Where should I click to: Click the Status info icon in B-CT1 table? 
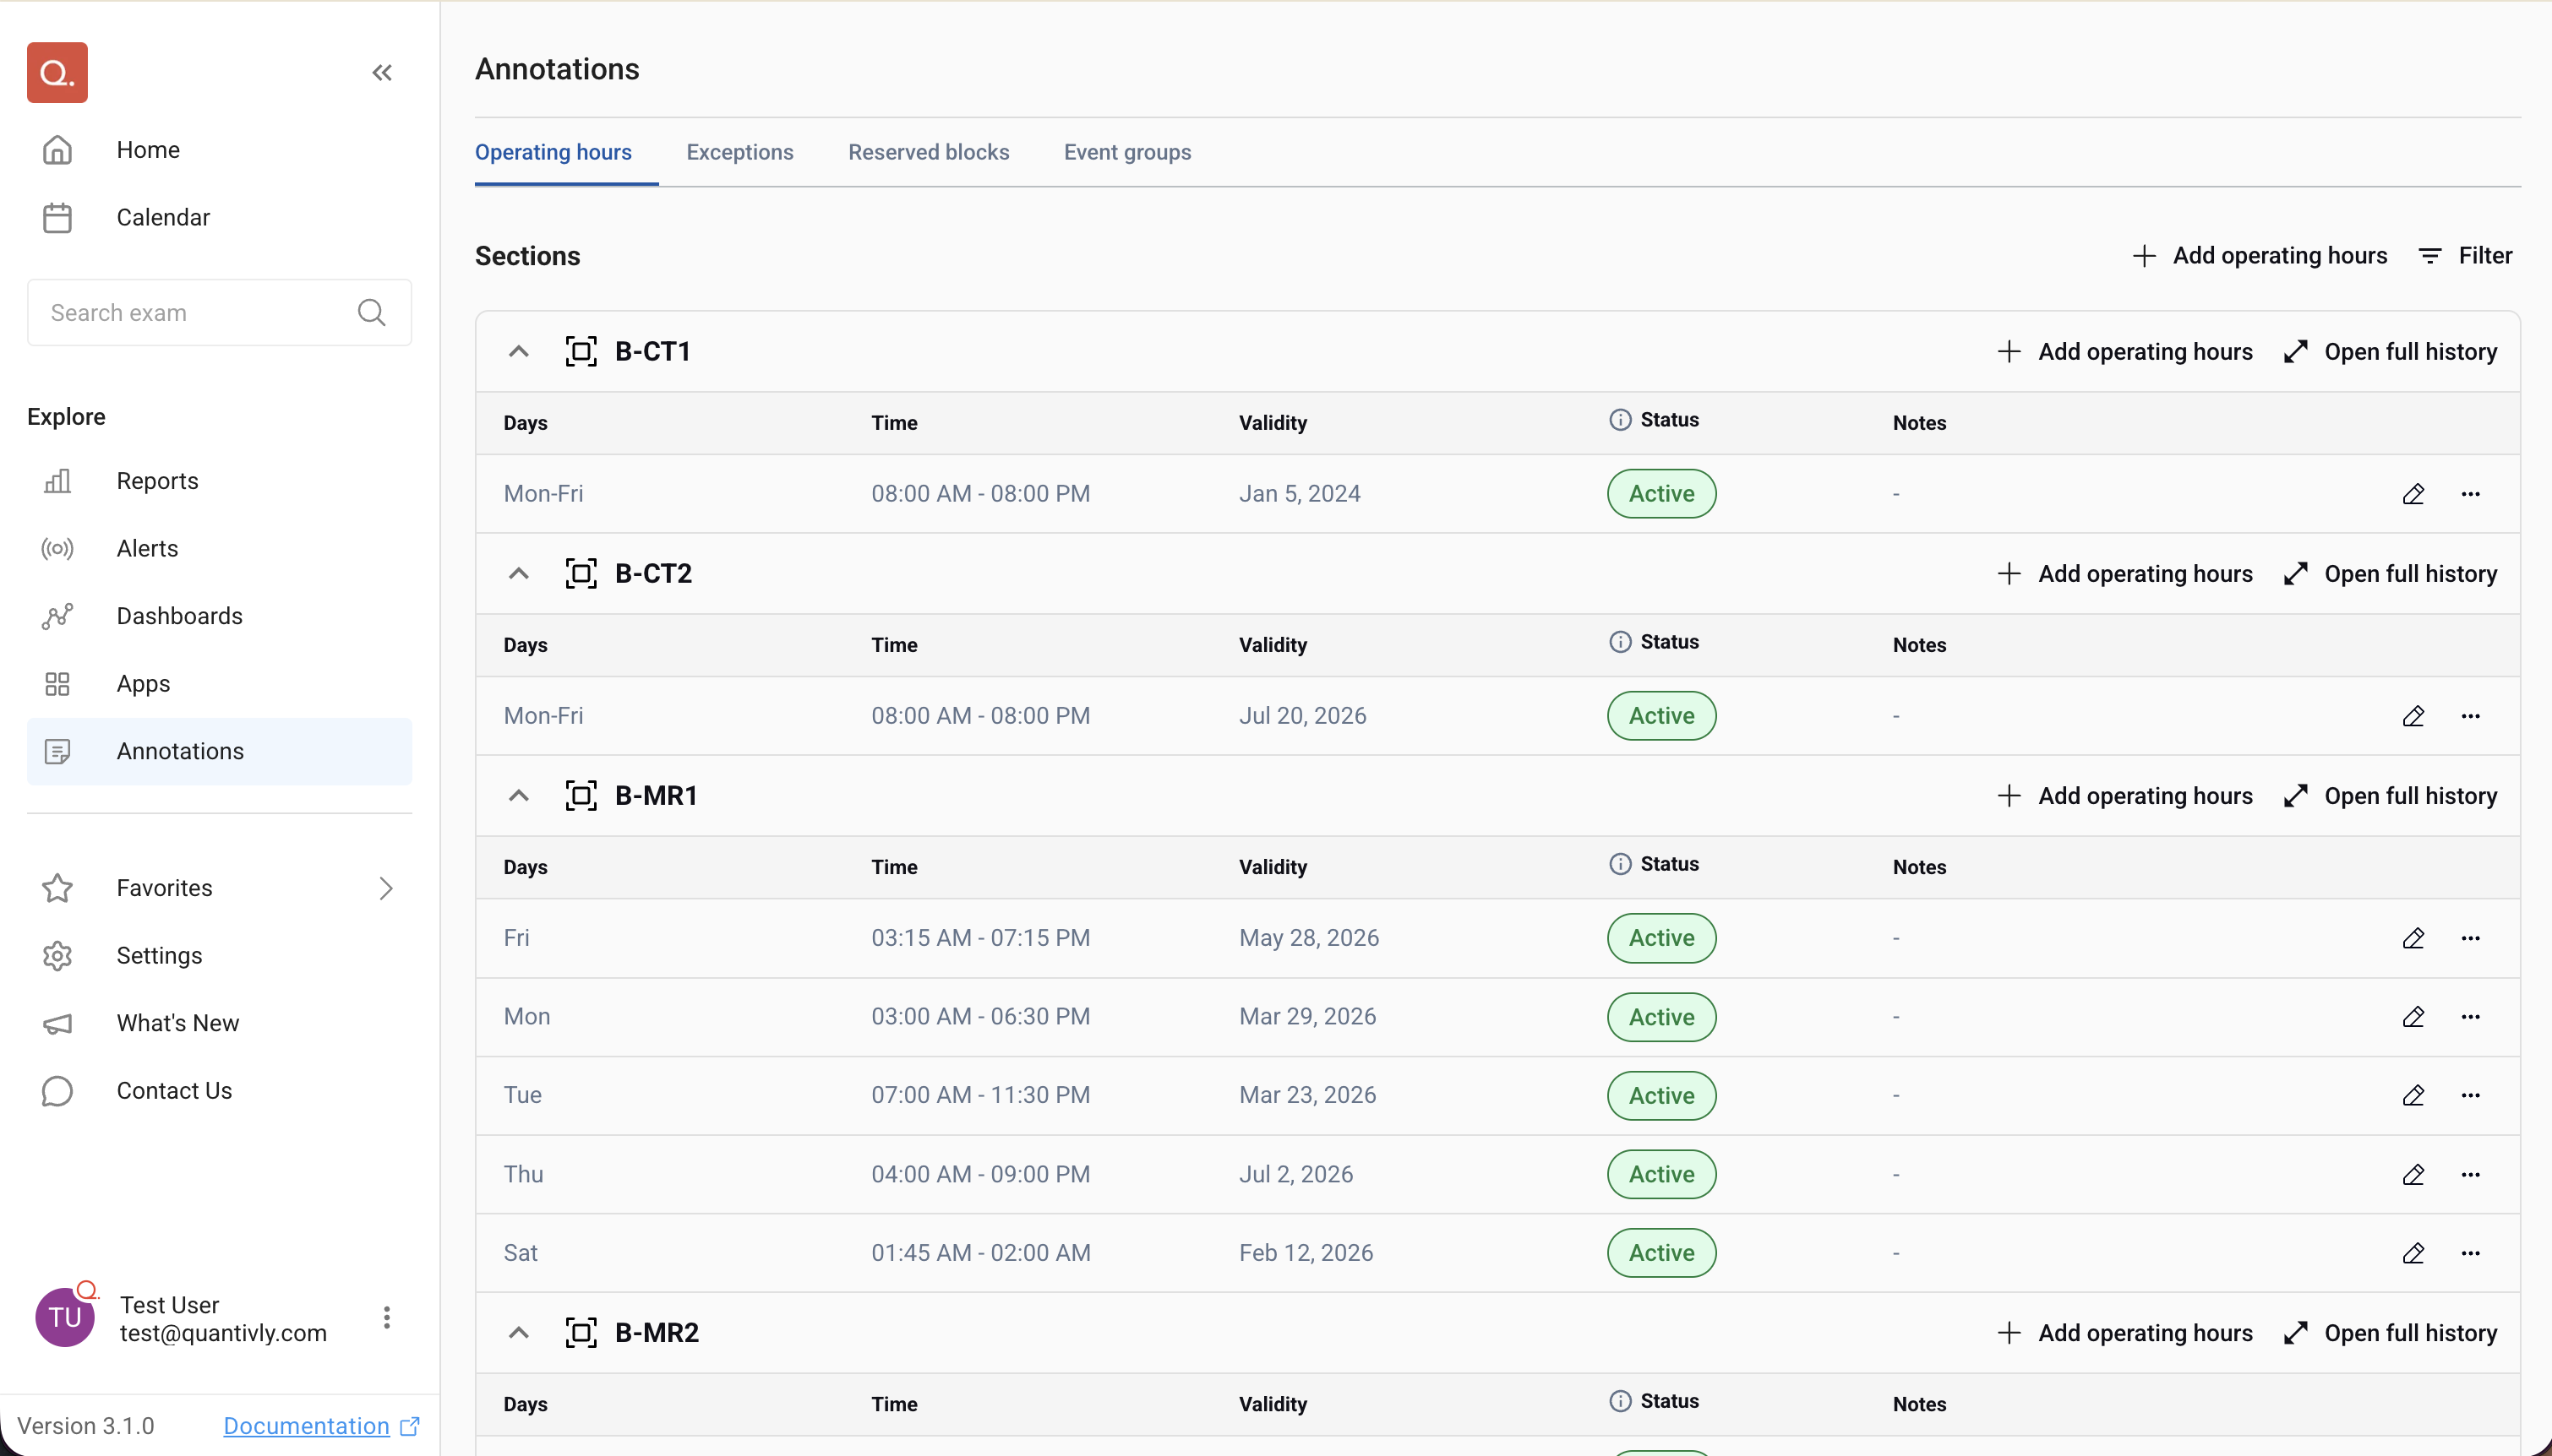1620,420
